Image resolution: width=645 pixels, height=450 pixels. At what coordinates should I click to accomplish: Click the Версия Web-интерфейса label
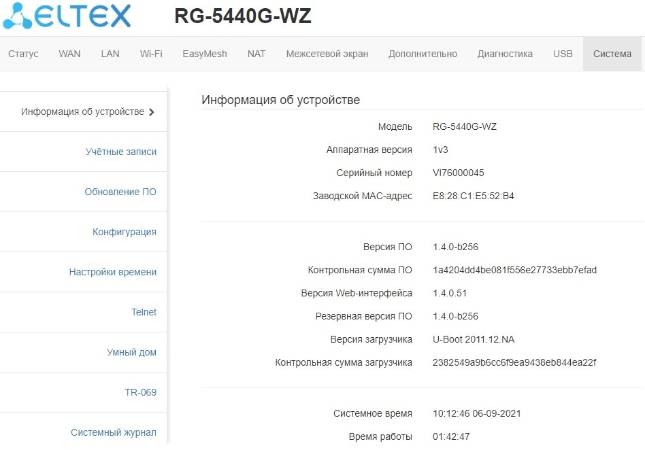357,293
